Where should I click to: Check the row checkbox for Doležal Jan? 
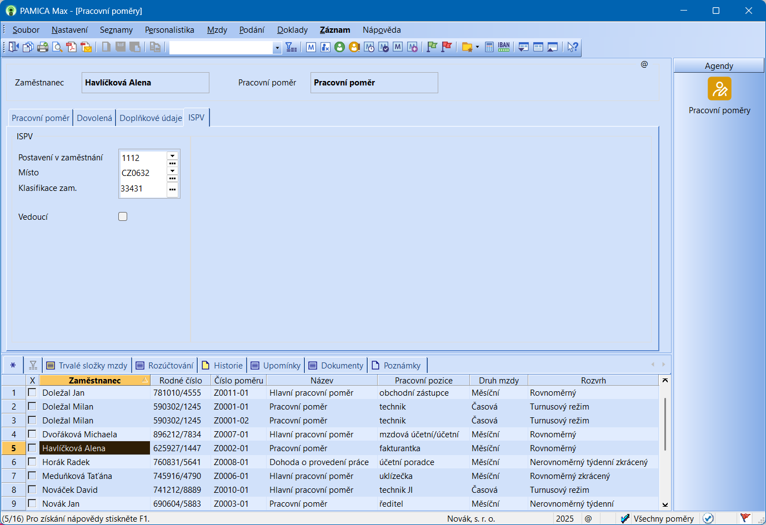pyautogui.click(x=32, y=392)
